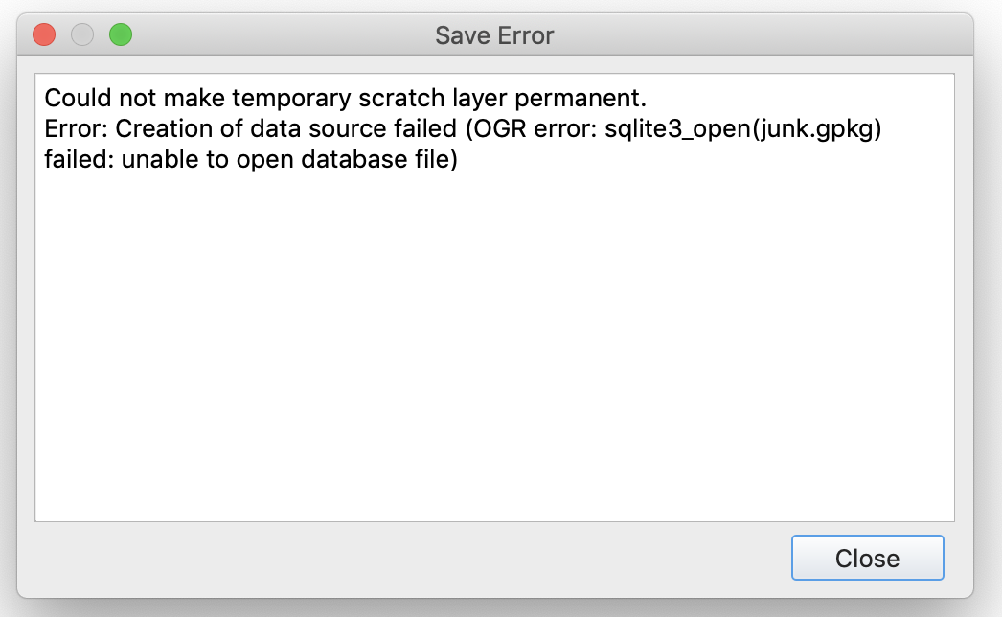The height and width of the screenshot is (617, 1002).
Task: Click the phrase Creation of data source failed
Action: (287, 128)
